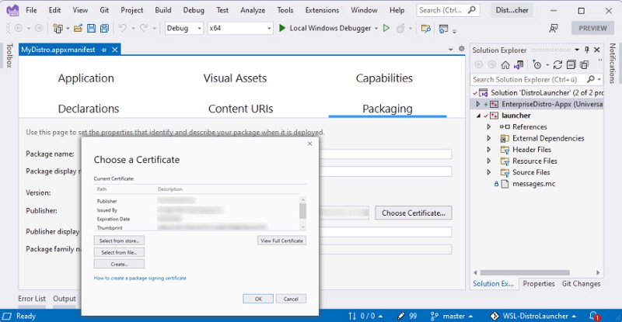Open the master branch dropdown
This screenshot has height=322, width=622.
[x=452, y=316]
